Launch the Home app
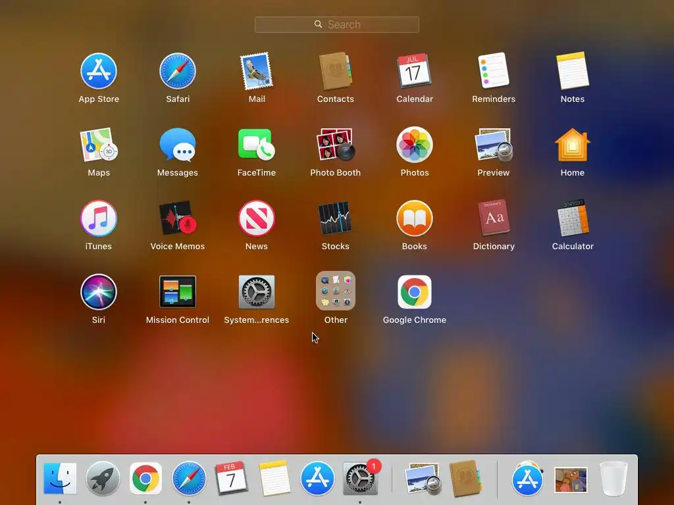 click(x=572, y=145)
